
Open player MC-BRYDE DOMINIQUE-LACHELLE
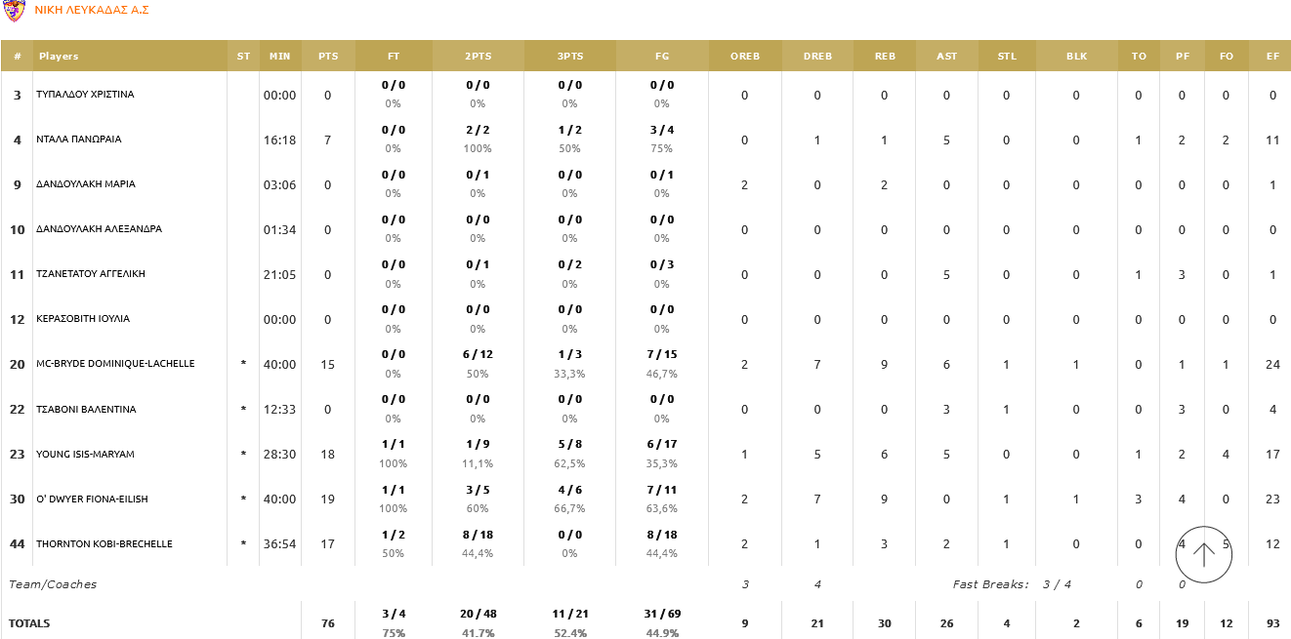click(x=115, y=364)
